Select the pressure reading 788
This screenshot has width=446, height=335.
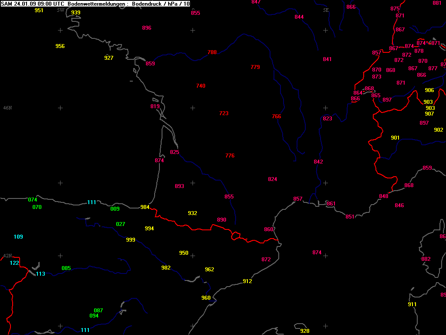(212, 52)
